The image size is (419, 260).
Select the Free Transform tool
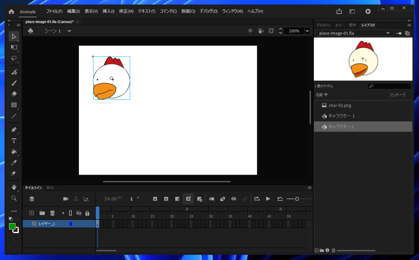pyautogui.click(x=14, y=47)
